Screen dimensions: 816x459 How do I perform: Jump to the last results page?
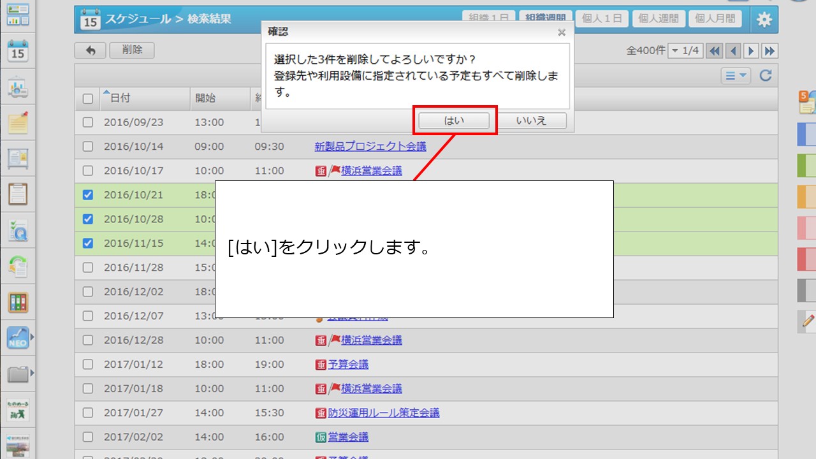[x=770, y=51]
